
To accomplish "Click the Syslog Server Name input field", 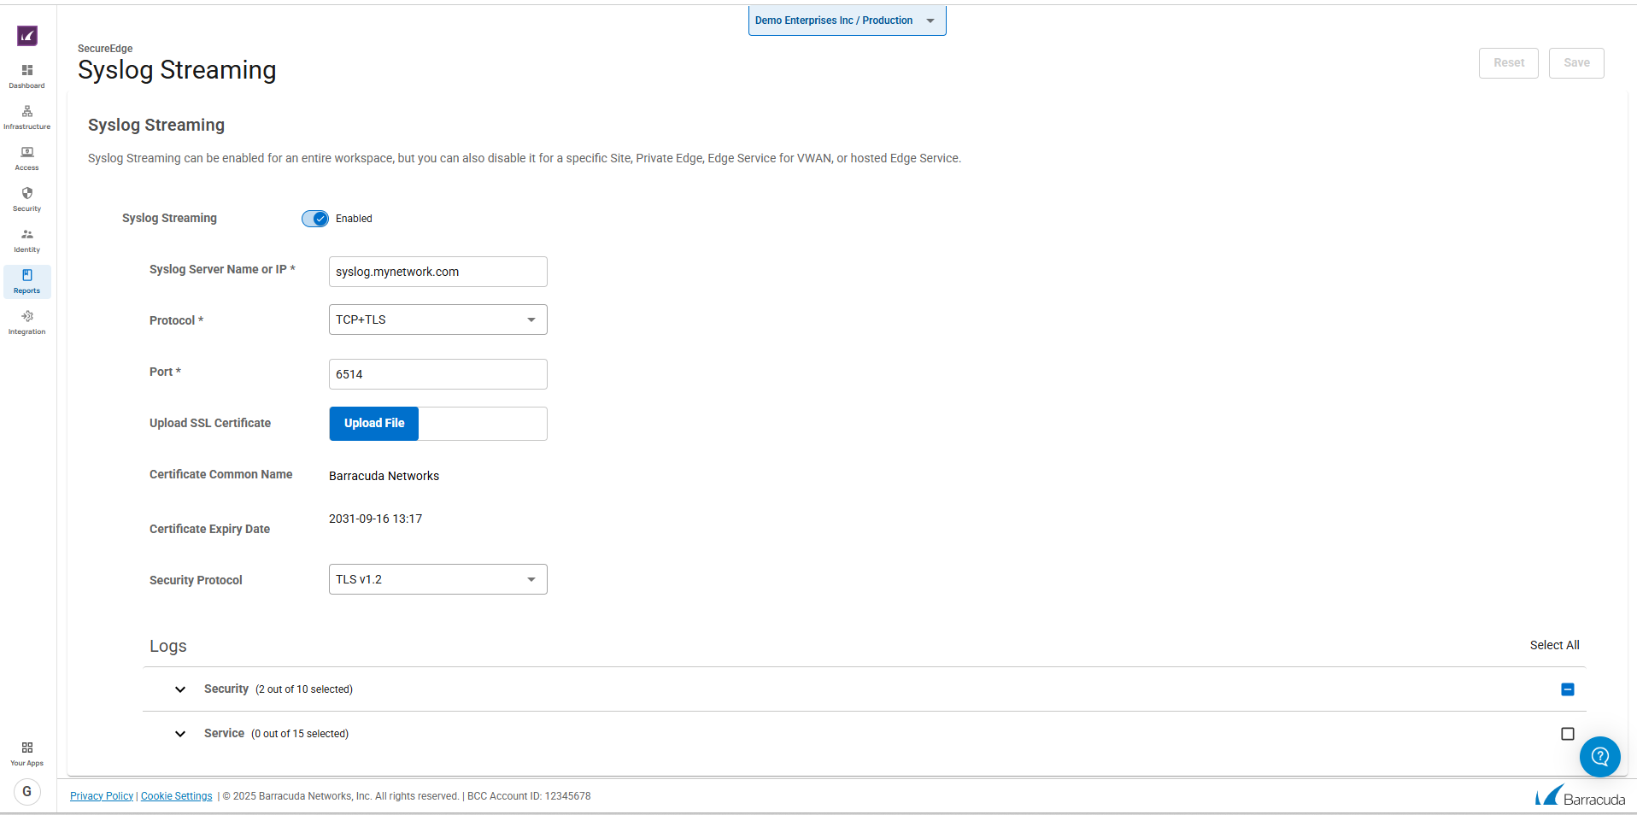I will click(x=437, y=272).
